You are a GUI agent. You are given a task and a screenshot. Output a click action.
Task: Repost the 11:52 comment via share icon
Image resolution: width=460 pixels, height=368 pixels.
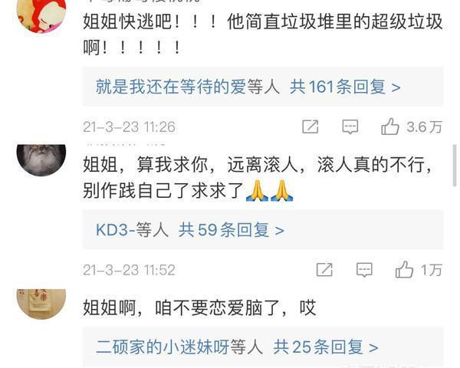click(x=324, y=269)
